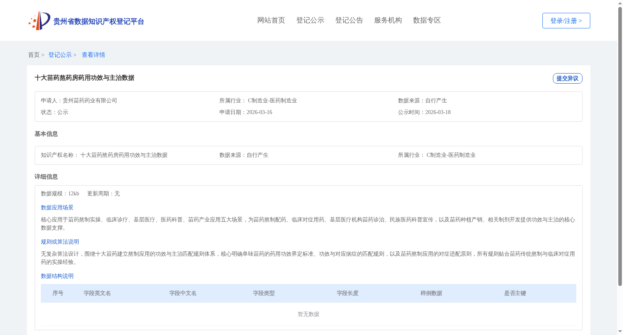The width and height of the screenshot is (623, 335).
Task: Click 样例数据 column header
Action: coord(431,293)
